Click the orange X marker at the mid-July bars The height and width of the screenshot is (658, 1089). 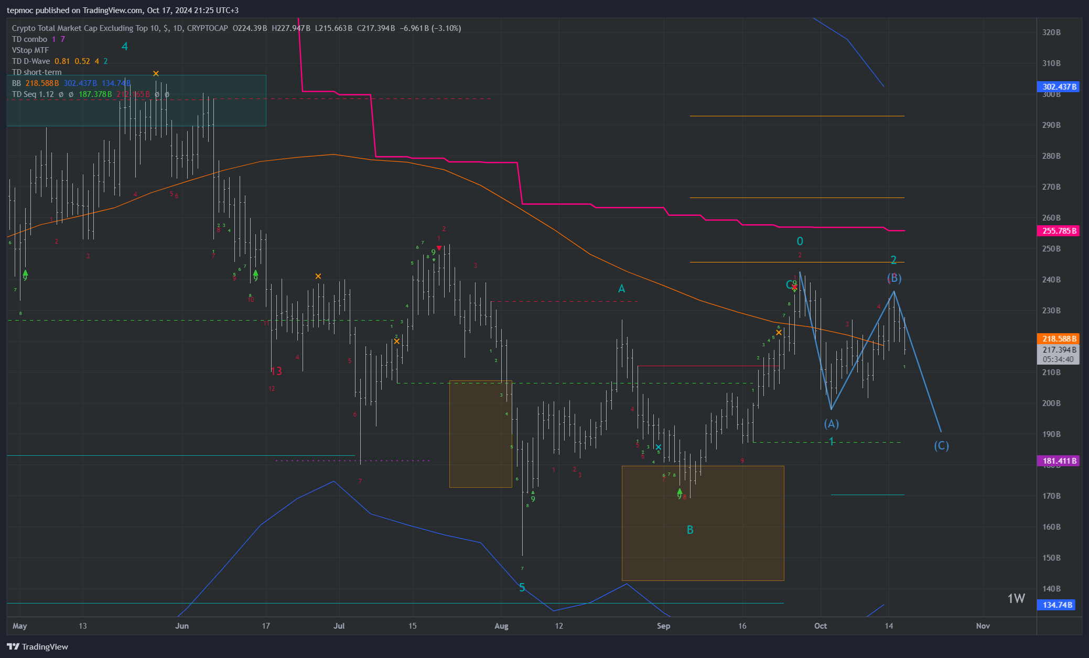coord(397,342)
